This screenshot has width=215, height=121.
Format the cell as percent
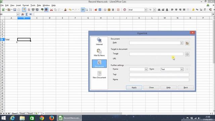pos(197,10)
